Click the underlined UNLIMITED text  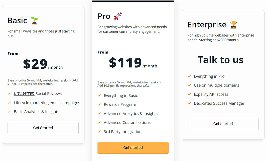24,94
